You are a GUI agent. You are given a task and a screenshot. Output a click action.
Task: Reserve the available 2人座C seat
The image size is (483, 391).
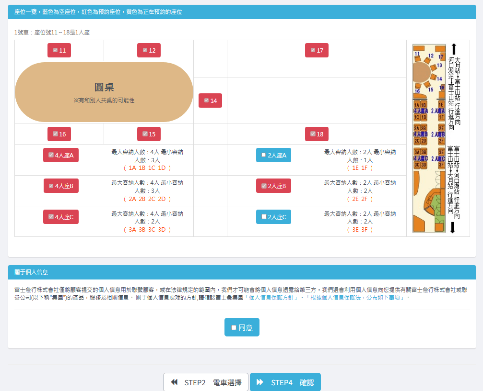273,217
